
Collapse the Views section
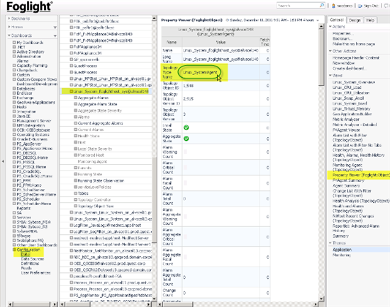330,75
